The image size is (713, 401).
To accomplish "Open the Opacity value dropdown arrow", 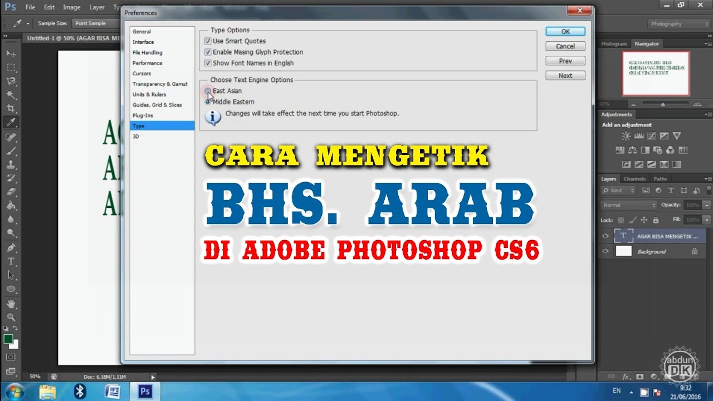I will (x=706, y=205).
